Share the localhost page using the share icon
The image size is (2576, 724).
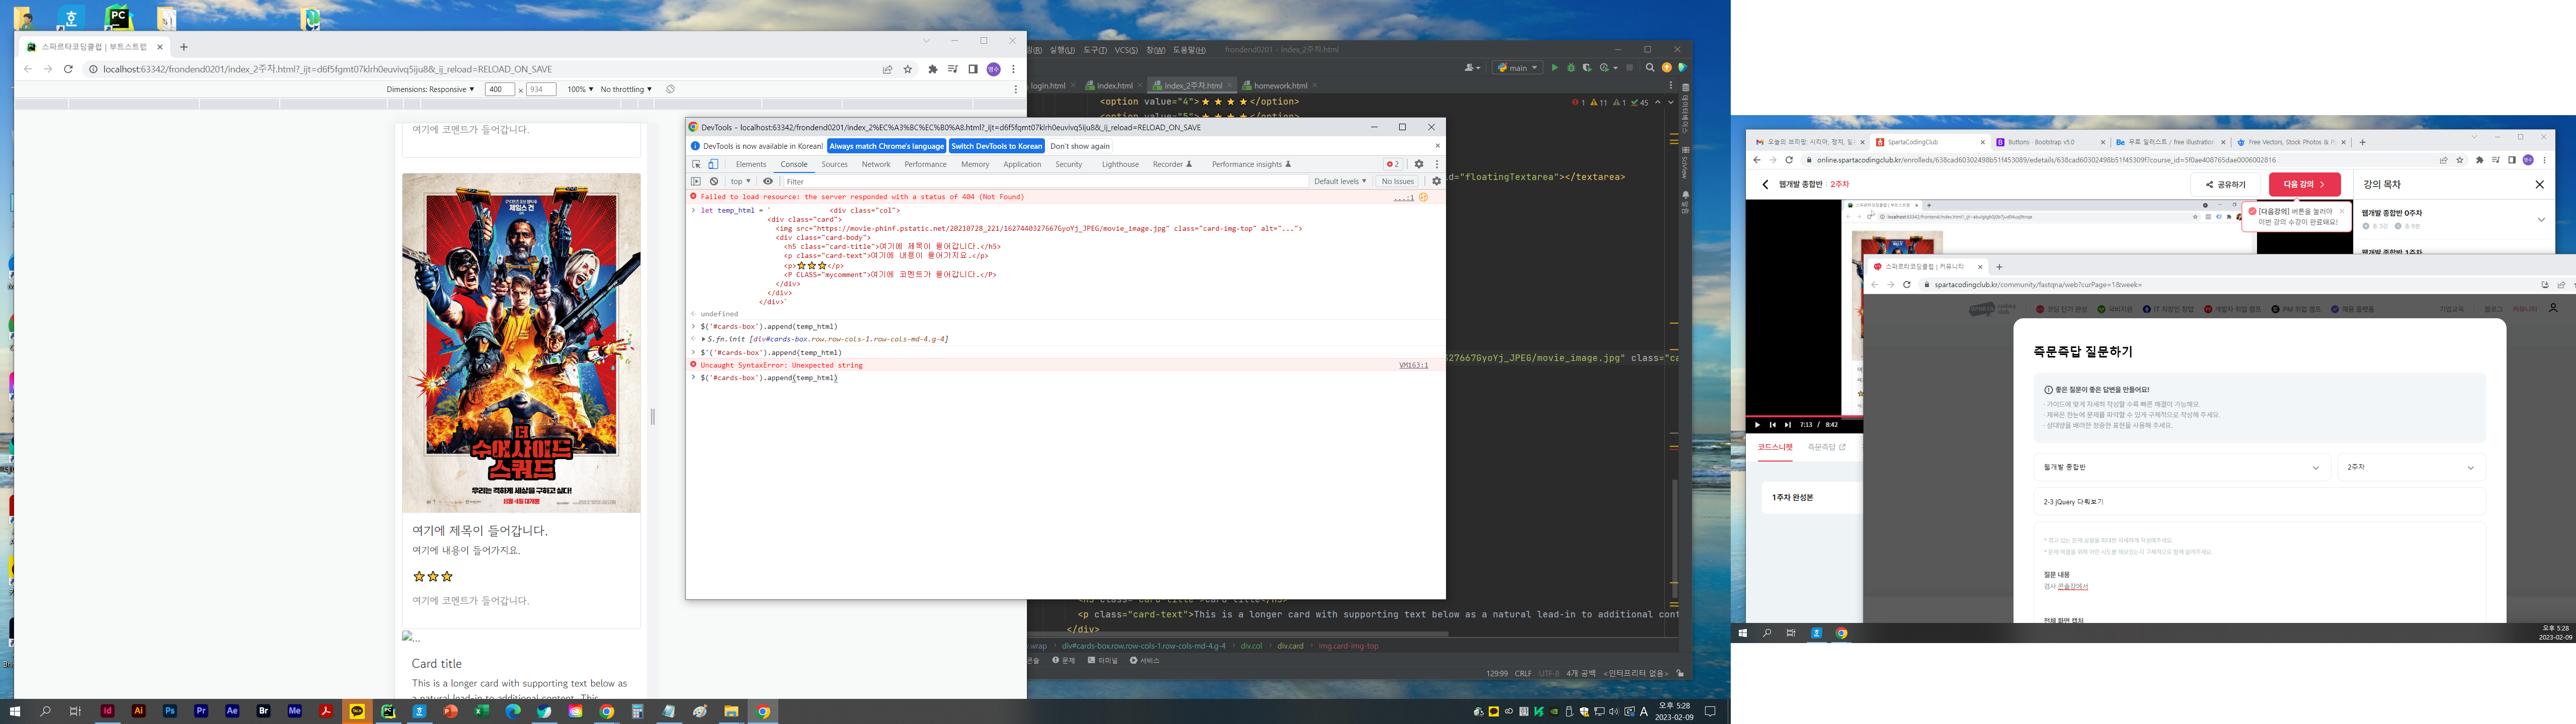pos(887,69)
